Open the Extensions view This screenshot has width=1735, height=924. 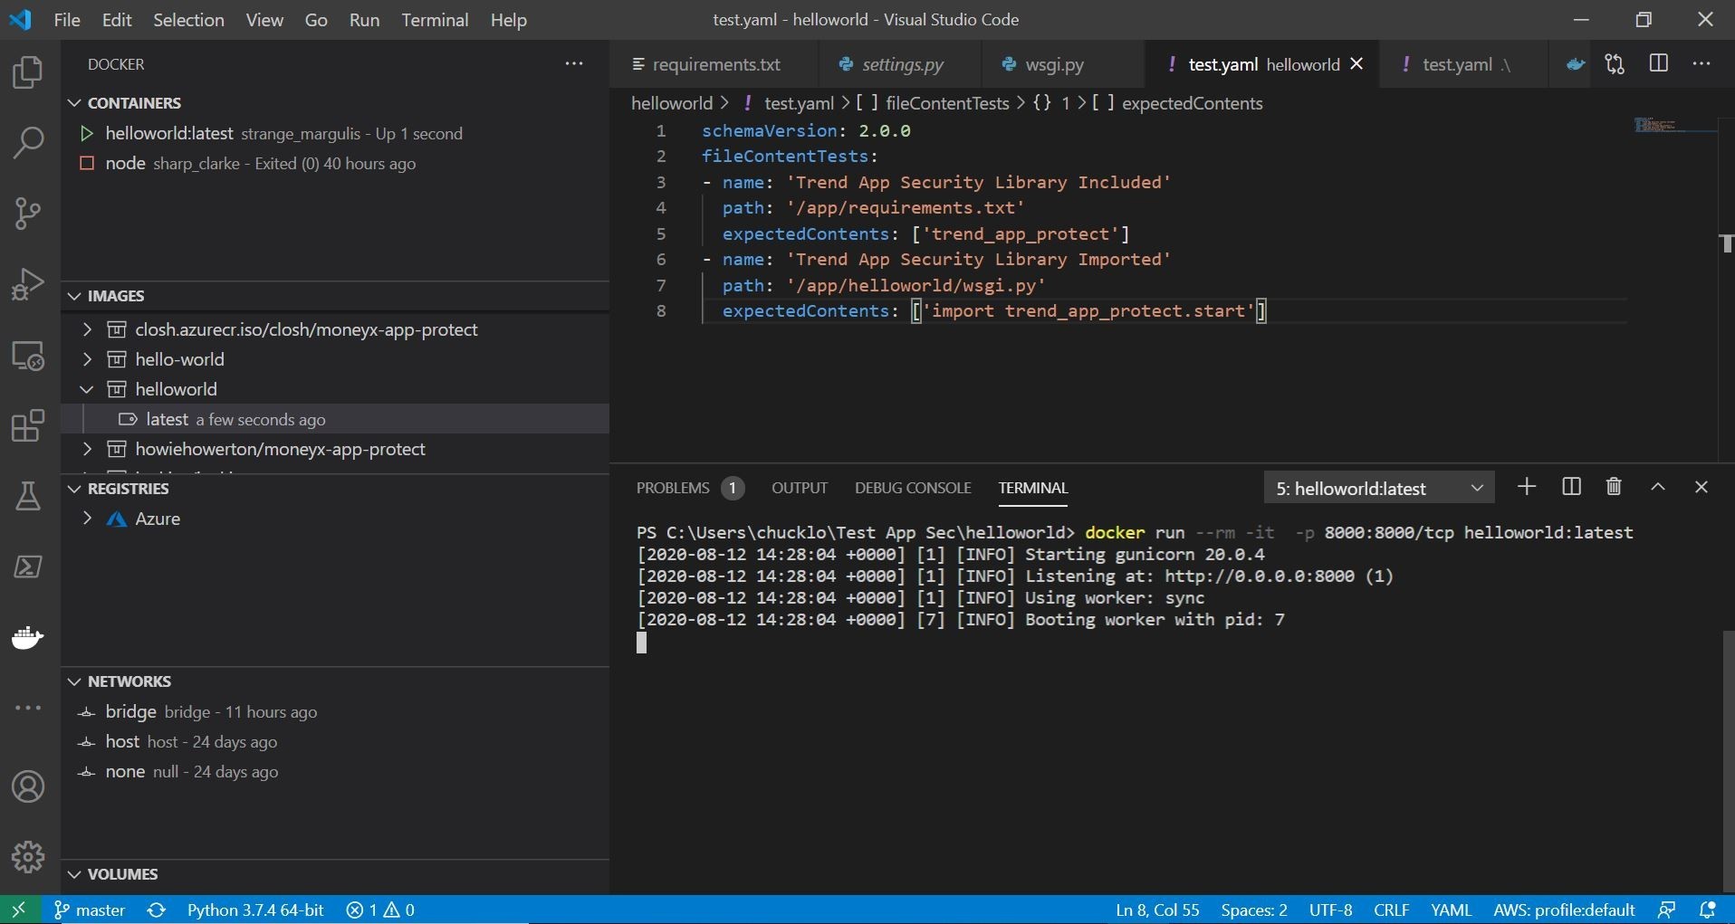(28, 425)
